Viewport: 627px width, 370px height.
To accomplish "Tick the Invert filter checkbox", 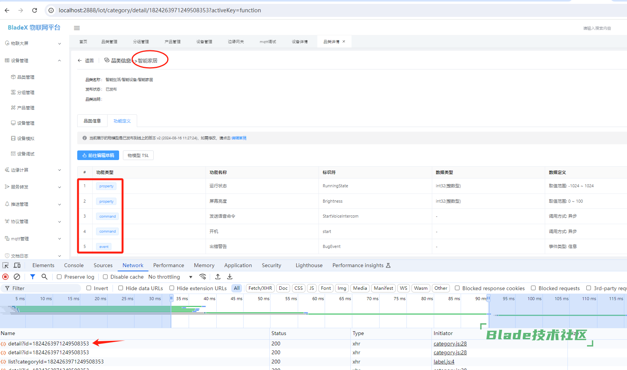I will pyautogui.click(x=89, y=288).
